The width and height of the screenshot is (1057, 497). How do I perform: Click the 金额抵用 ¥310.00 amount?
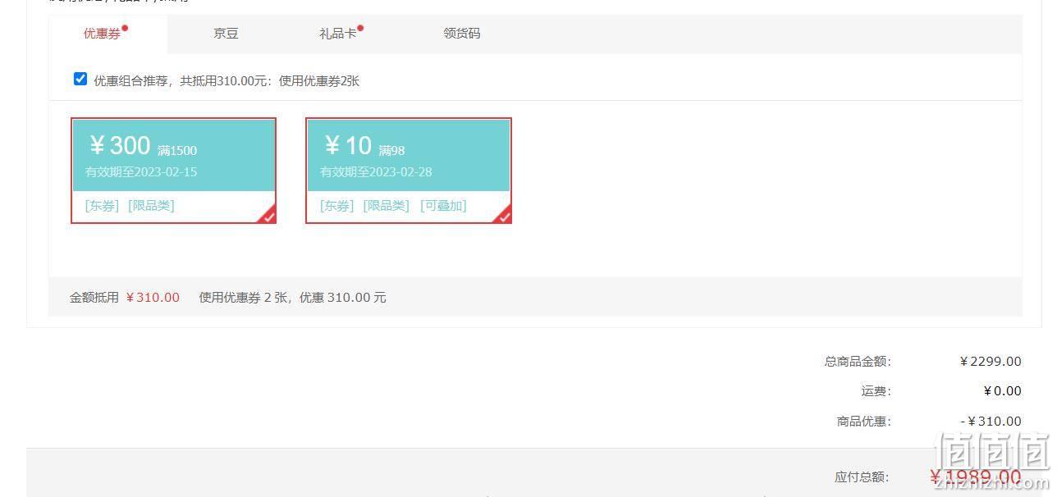pos(153,298)
